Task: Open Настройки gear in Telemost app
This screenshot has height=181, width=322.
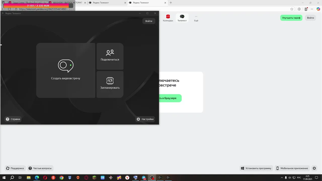Action: pos(145,119)
